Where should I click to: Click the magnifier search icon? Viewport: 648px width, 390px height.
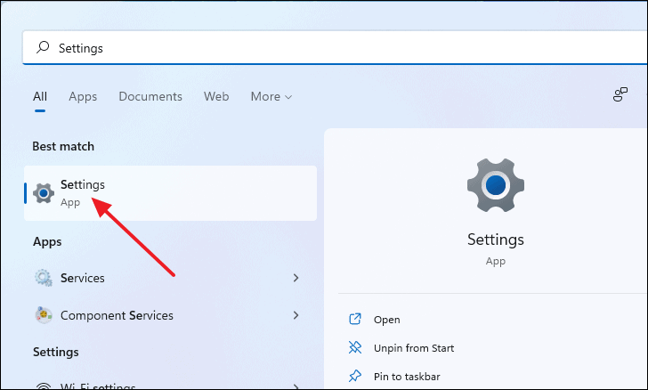tap(43, 47)
